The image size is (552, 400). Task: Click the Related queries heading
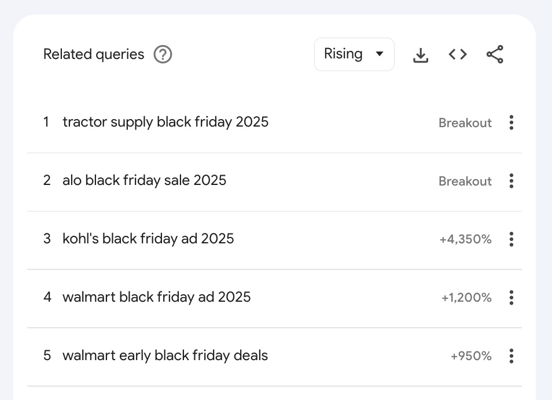click(94, 54)
